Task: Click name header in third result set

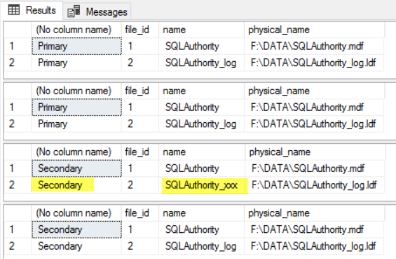Action: coord(202,152)
